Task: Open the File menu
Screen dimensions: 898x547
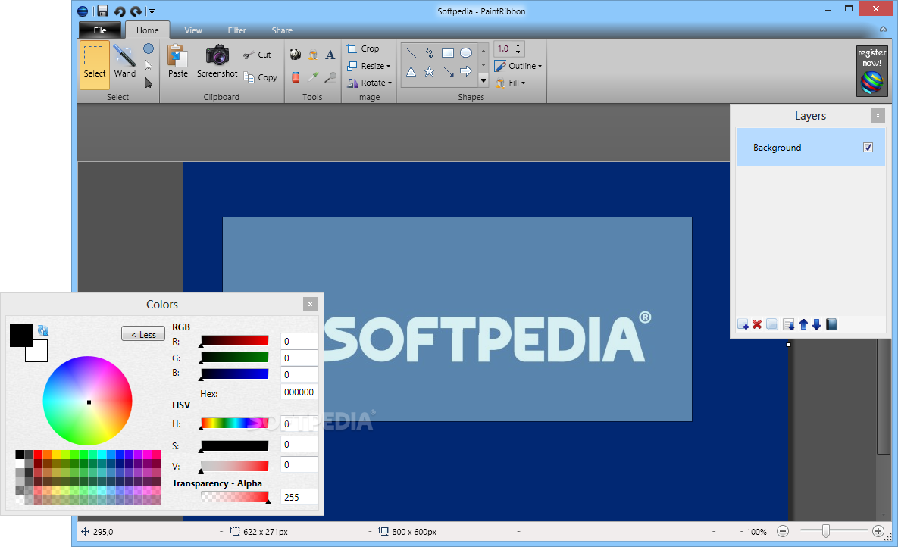Action: point(99,30)
